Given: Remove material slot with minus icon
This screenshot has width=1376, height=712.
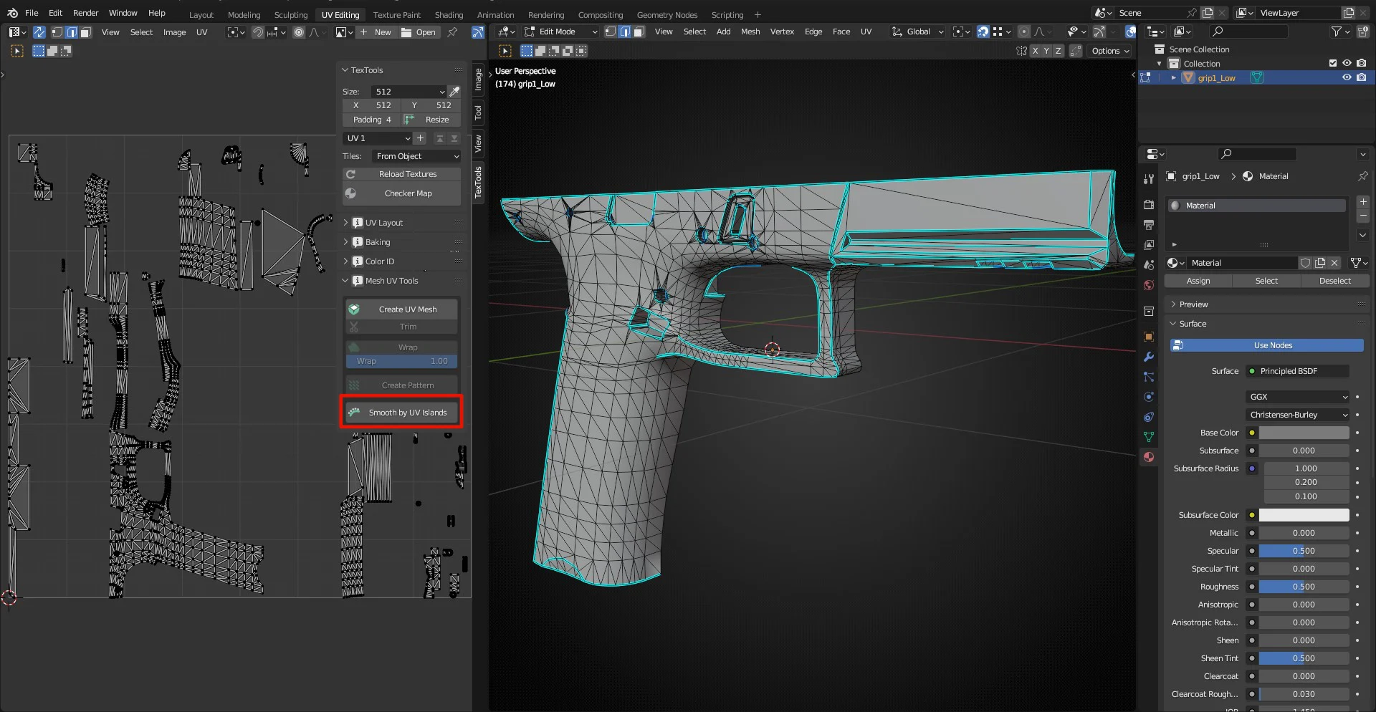Looking at the screenshot, I should [x=1363, y=216].
